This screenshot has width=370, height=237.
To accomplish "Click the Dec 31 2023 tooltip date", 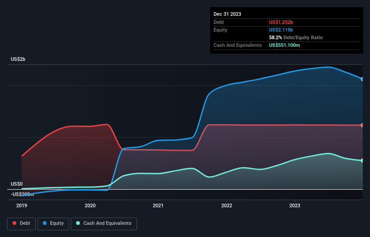I will click(227, 14).
